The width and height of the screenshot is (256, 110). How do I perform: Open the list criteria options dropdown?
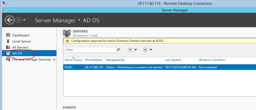point(132,50)
